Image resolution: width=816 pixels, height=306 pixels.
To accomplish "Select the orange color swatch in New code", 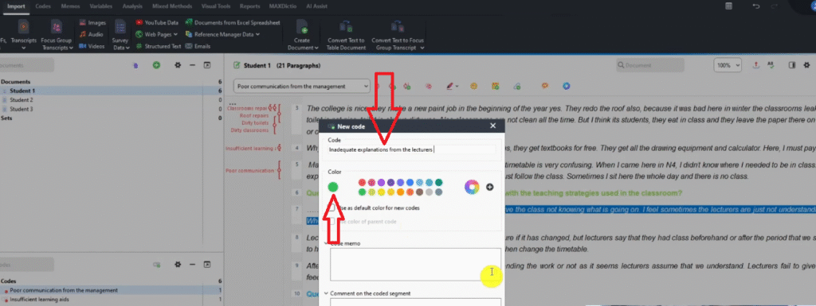I will [x=401, y=192].
